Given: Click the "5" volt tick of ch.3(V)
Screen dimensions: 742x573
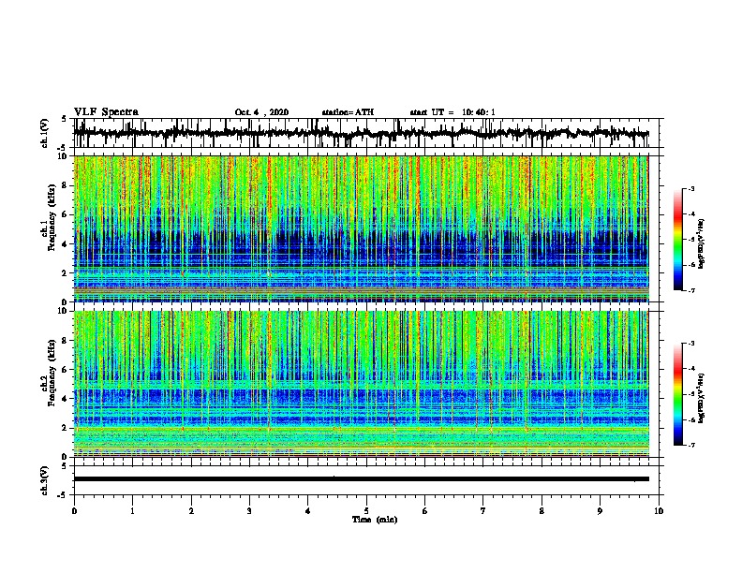Looking at the screenshot, I should click(65, 466).
